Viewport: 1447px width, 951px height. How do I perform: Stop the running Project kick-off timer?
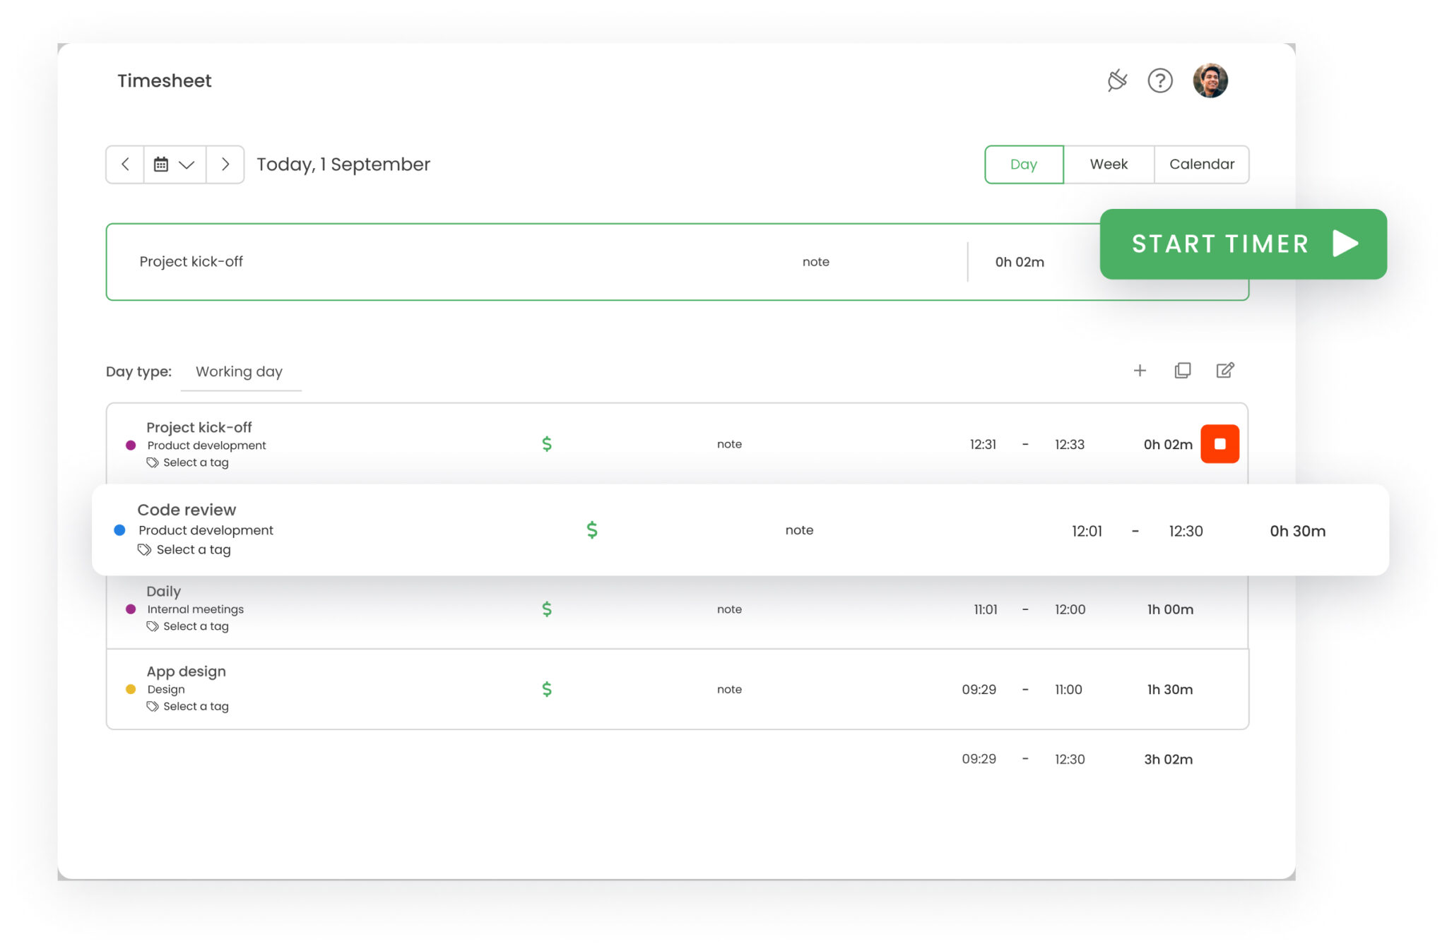(x=1219, y=443)
